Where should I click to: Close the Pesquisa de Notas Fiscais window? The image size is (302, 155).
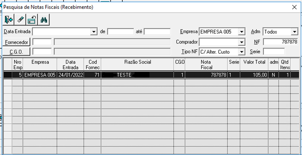click(294, 7)
